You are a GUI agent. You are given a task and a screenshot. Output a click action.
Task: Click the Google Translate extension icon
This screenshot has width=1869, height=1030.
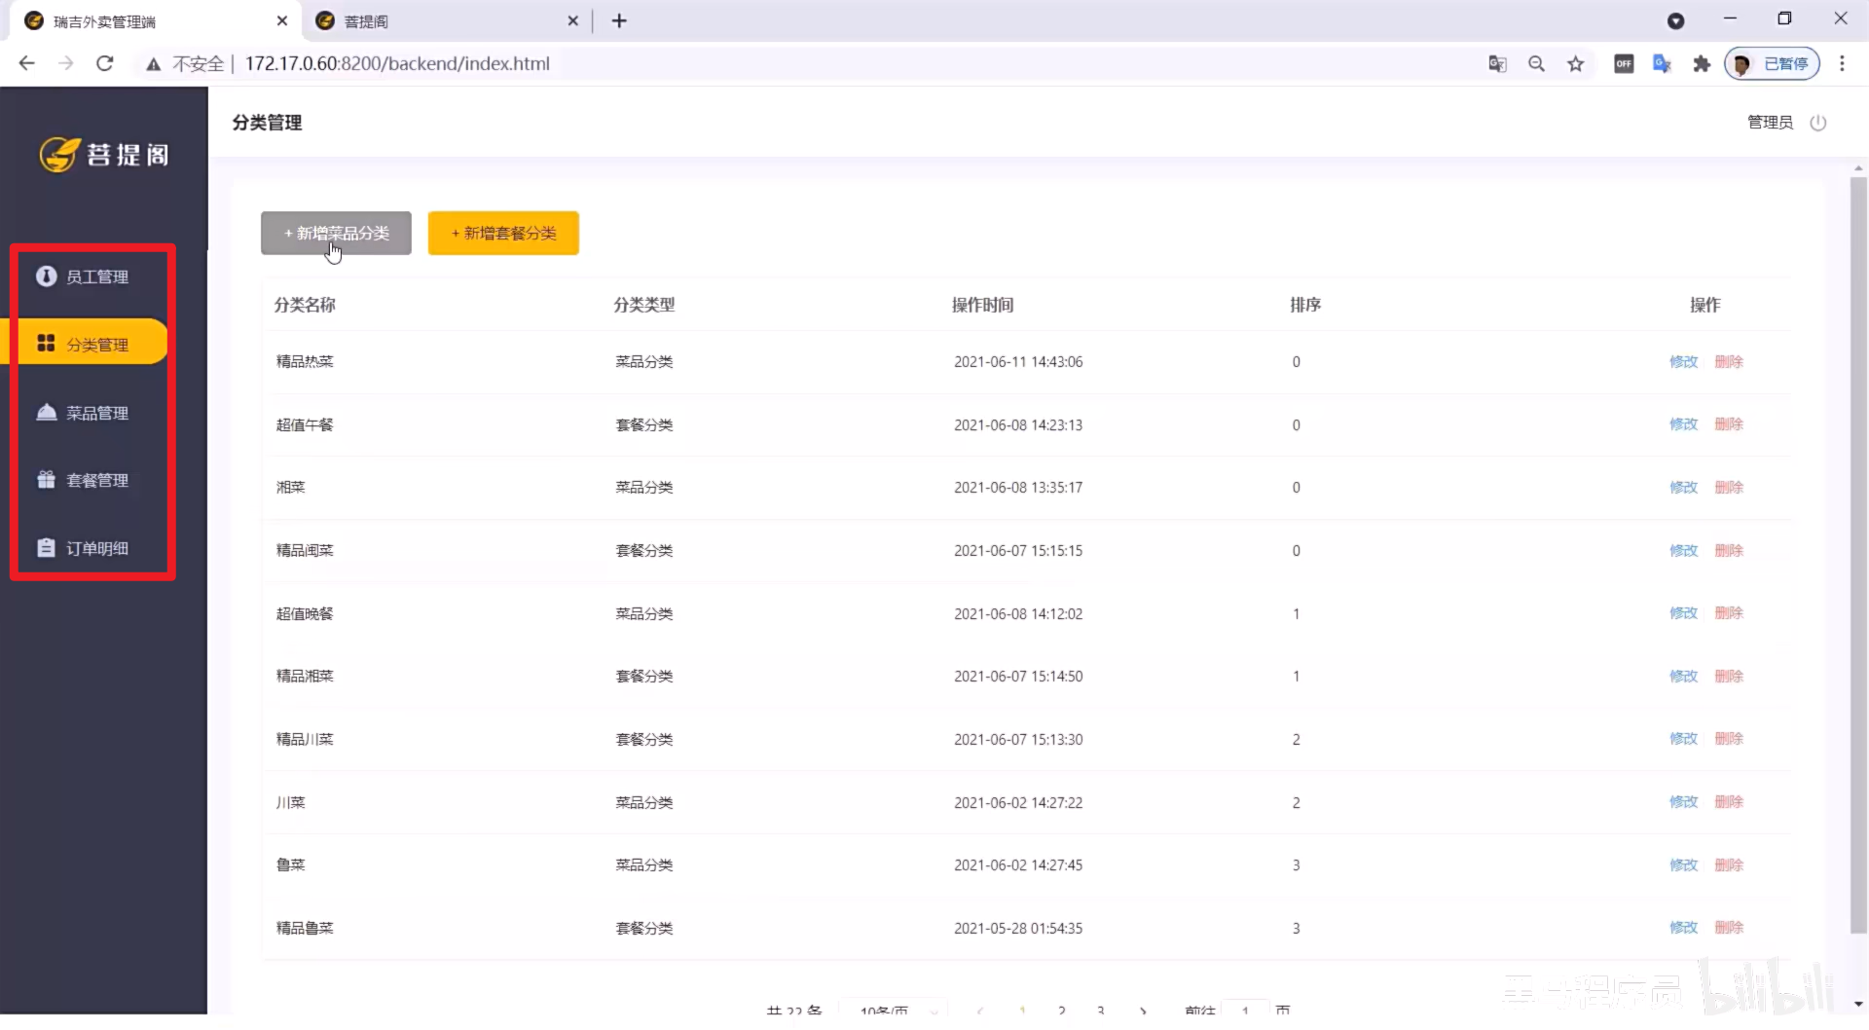pos(1663,64)
